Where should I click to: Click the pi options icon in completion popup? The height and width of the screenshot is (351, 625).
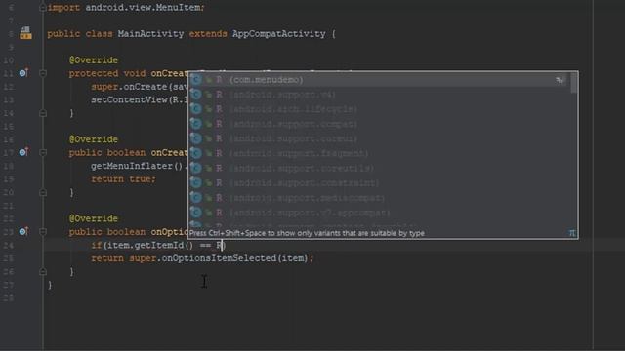click(x=572, y=233)
